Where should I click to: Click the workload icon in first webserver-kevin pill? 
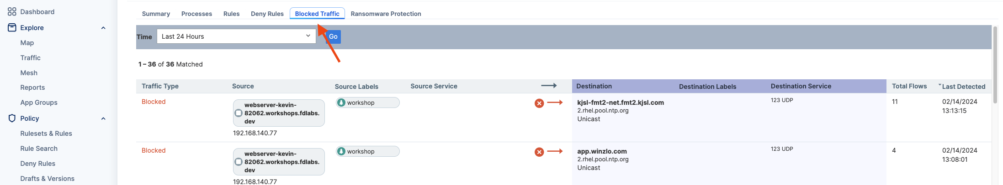[x=239, y=113]
